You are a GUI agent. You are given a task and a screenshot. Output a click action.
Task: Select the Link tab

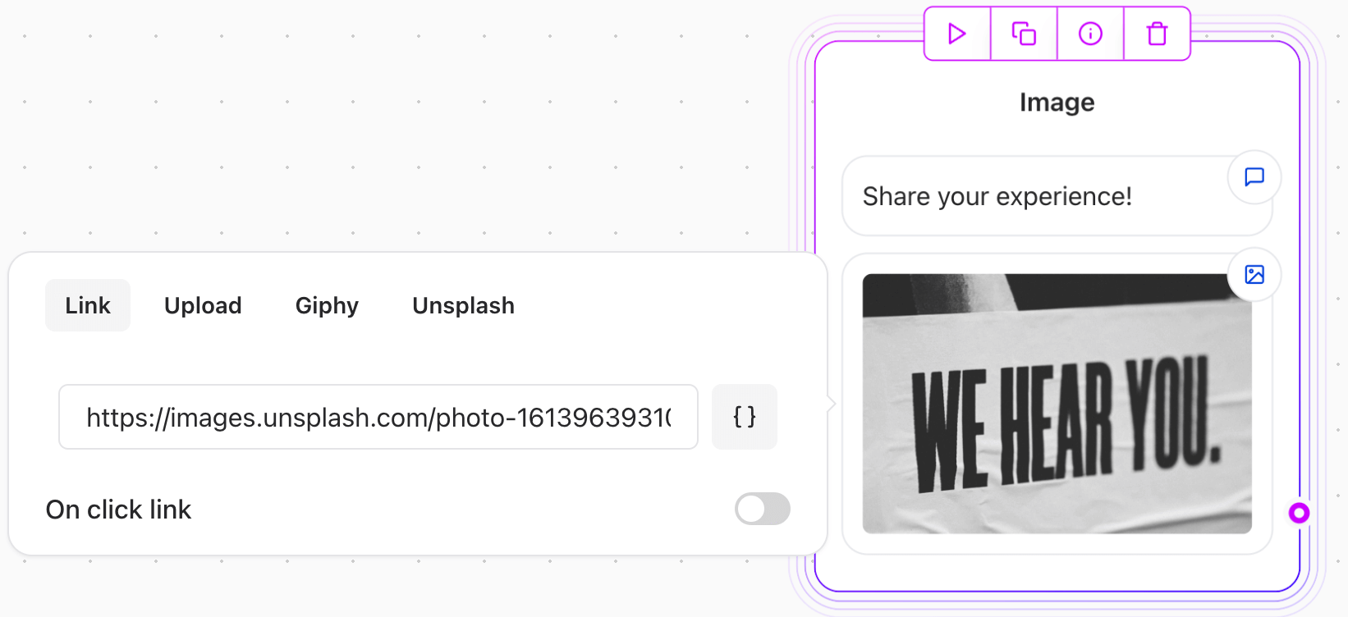(88, 305)
